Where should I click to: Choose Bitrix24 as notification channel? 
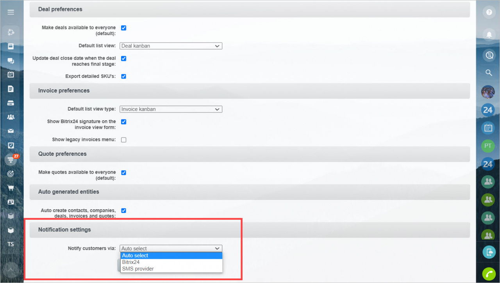[x=171, y=262]
